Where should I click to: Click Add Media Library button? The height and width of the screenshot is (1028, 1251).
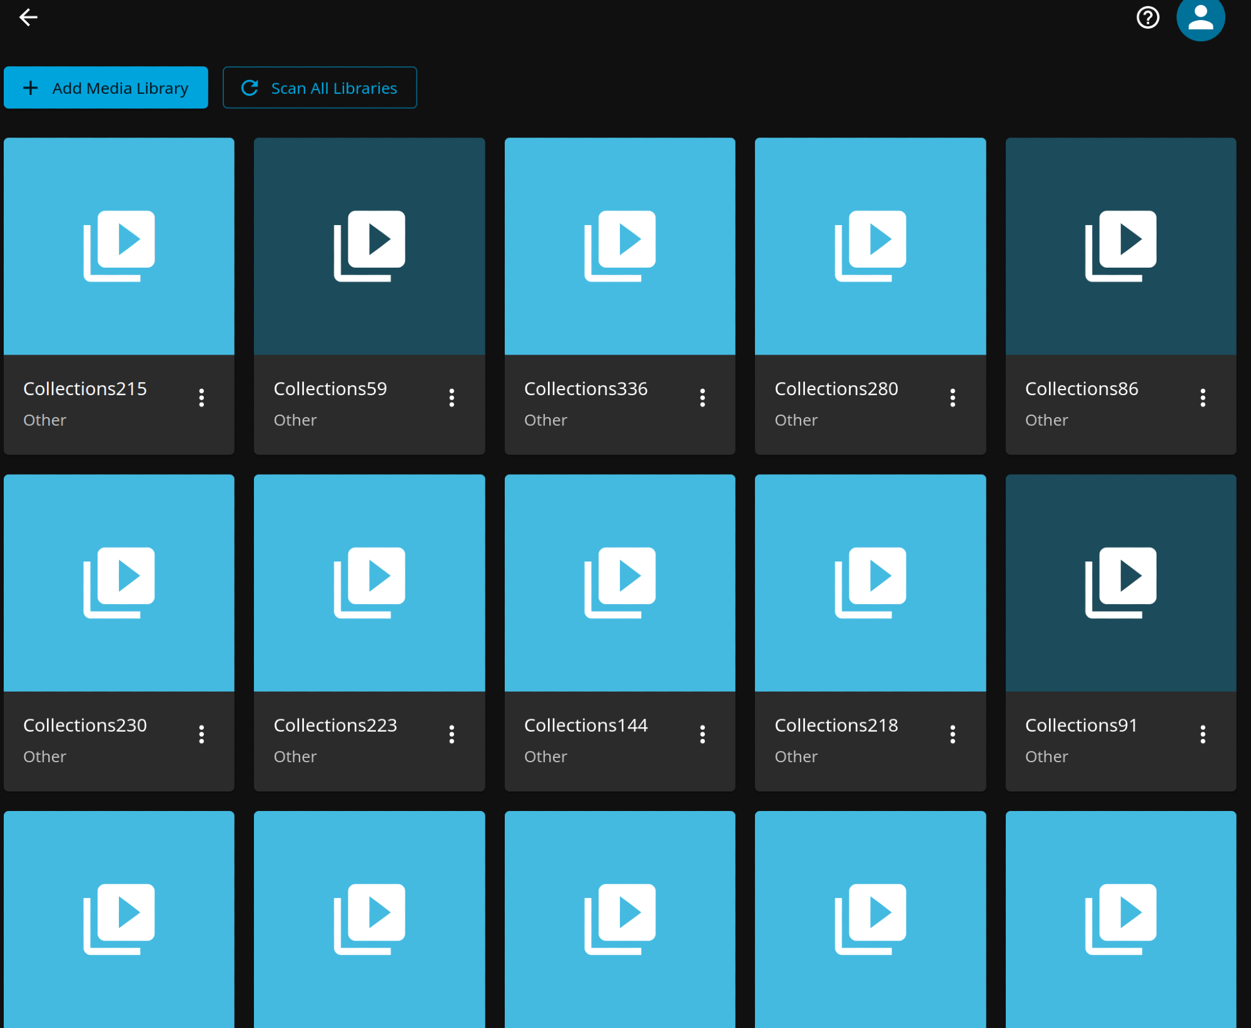[x=106, y=88]
